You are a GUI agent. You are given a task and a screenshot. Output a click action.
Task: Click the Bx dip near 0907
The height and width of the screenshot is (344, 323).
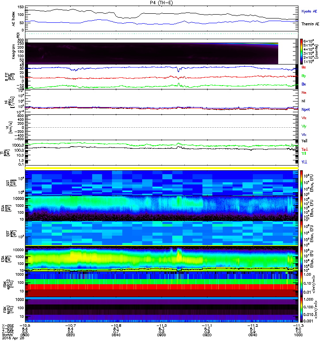[x=178, y=70]
